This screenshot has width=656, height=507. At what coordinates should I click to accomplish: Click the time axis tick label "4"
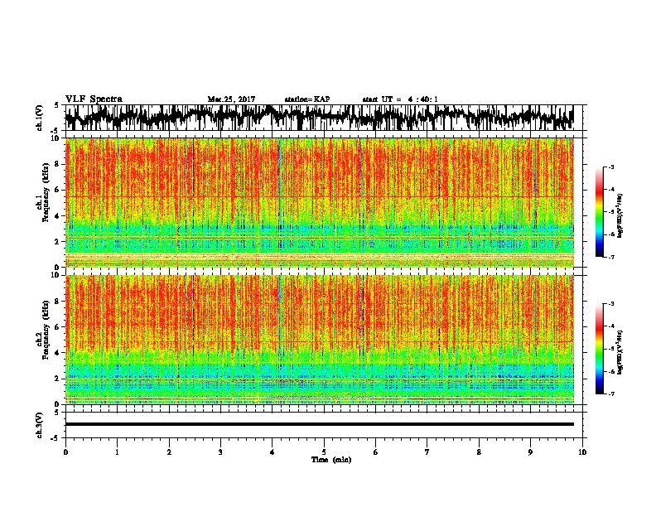pos(273,452)
